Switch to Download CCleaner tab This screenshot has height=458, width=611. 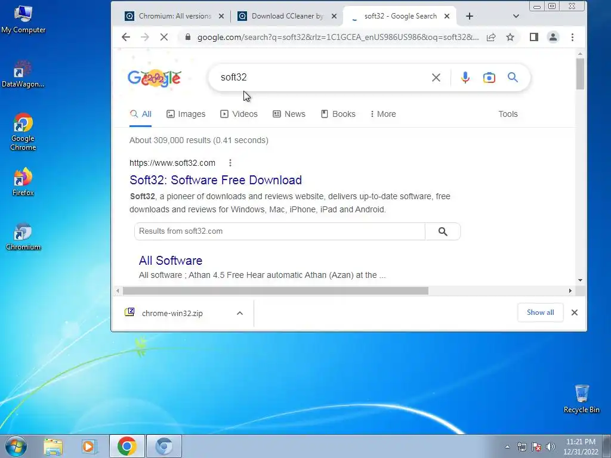[287, 16]
